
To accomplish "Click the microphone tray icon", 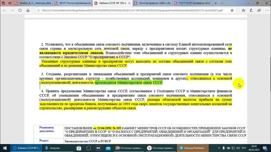I will pos(224,148).
